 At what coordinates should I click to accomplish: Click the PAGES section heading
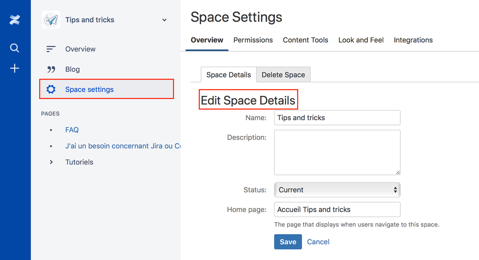click(50, 113)
